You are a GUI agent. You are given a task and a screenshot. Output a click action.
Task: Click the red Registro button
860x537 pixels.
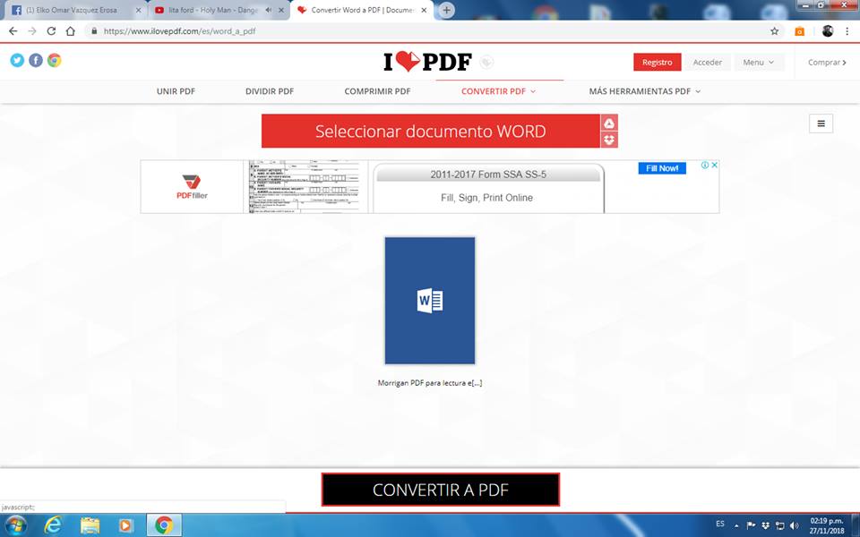[657, 63]
